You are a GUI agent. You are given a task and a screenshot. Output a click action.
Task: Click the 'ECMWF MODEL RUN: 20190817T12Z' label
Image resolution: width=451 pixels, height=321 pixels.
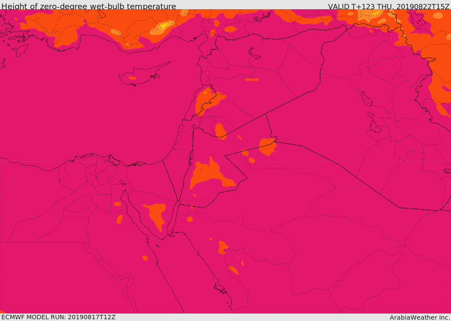(59, 317)
